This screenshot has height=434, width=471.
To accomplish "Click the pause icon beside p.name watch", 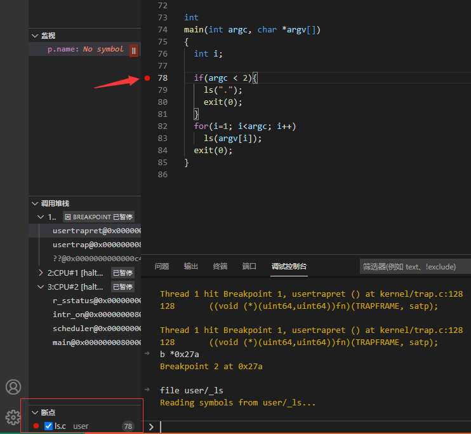I will [x=134, y=50].
